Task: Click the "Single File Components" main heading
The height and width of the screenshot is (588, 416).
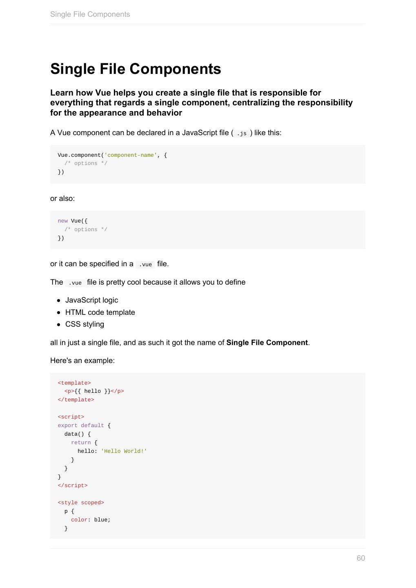Action: click(x=136, y=69)
